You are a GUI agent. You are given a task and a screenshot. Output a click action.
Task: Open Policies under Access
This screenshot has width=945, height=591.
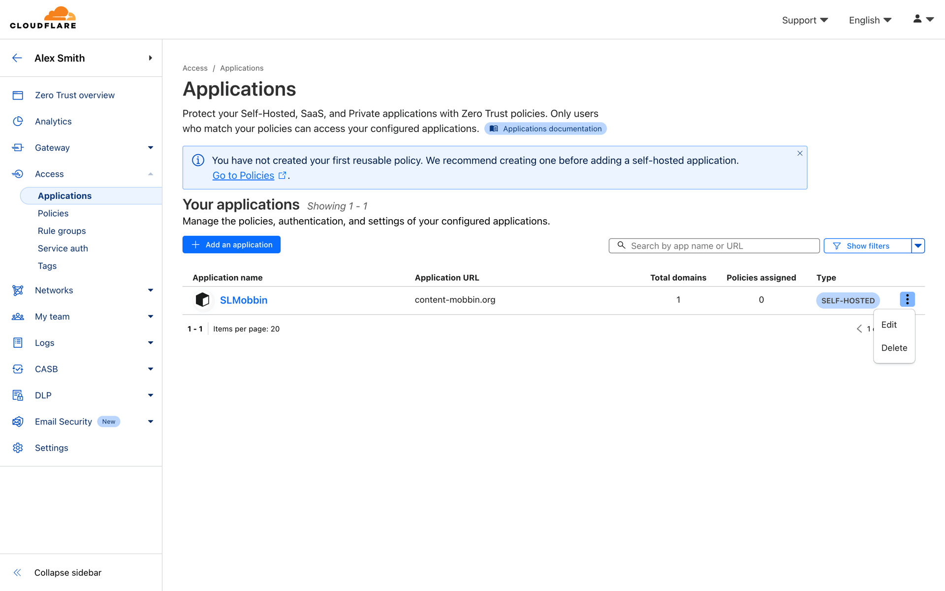coord(53,213)
